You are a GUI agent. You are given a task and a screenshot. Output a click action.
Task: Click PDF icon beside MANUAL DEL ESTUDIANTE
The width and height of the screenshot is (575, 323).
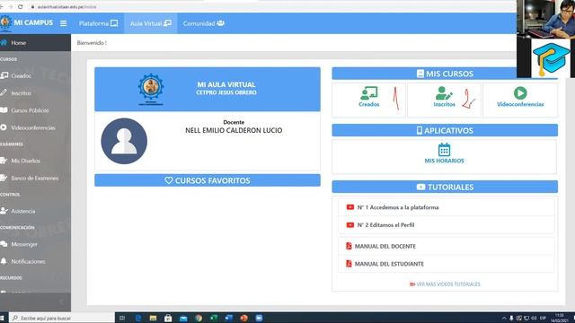349,264
